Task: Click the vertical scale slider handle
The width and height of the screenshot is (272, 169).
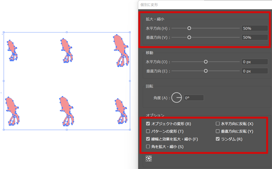Action: (x=189, y=37)
